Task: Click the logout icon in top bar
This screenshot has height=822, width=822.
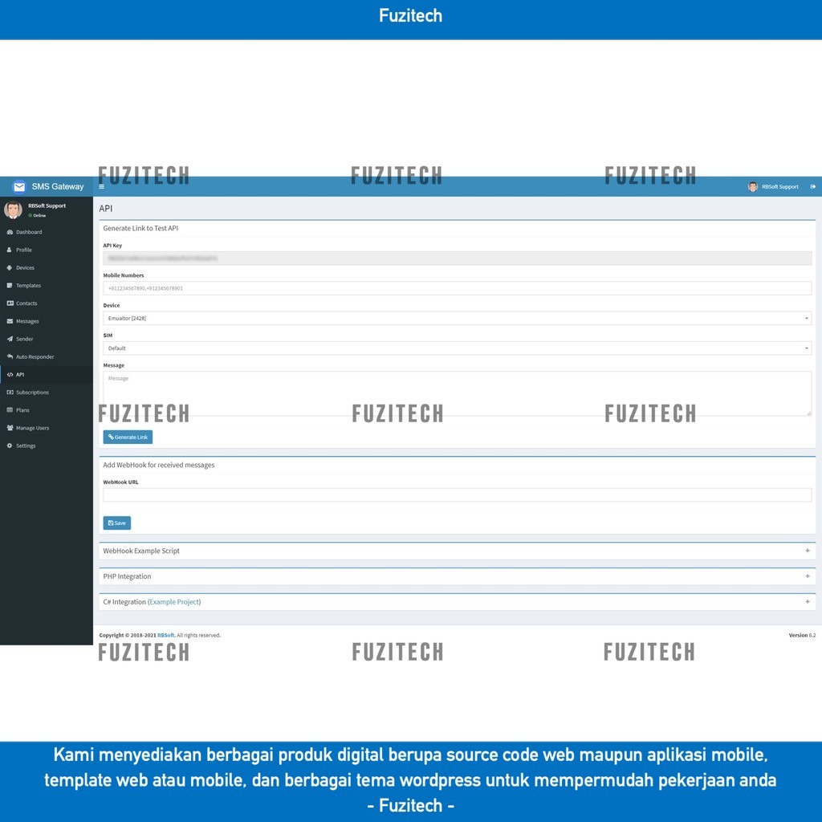Action: click(x=812, y=186)
